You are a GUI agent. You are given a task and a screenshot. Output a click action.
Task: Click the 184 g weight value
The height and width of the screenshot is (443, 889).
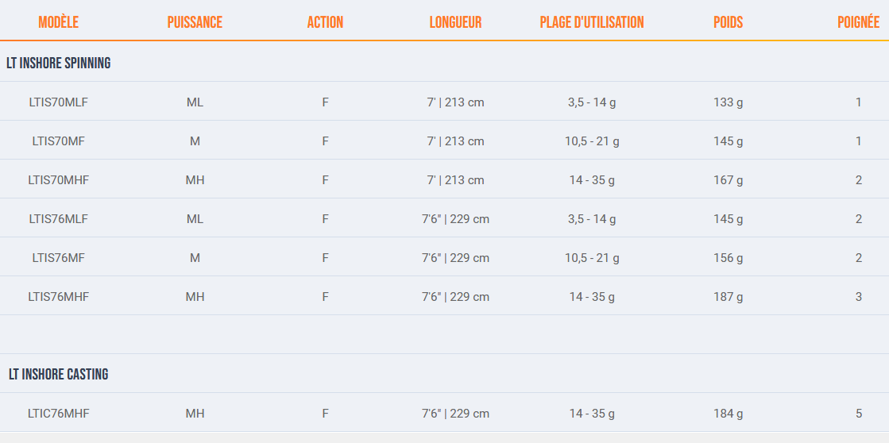coord(728,414)
